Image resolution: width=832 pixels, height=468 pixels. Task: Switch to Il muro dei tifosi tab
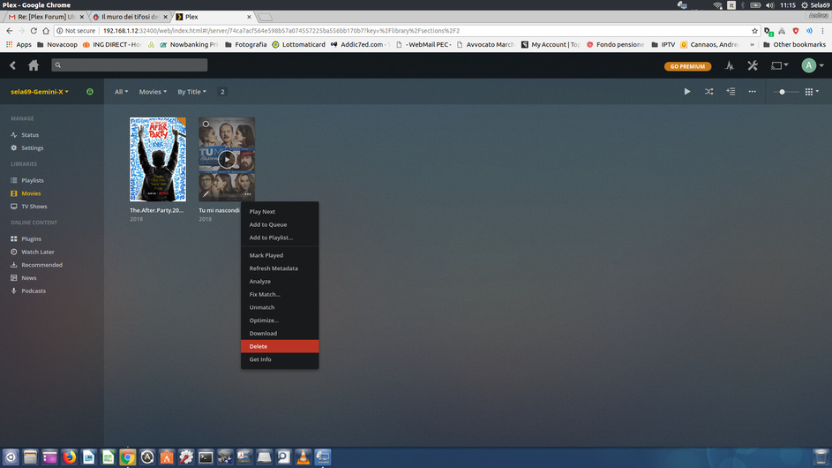point(130,17)
